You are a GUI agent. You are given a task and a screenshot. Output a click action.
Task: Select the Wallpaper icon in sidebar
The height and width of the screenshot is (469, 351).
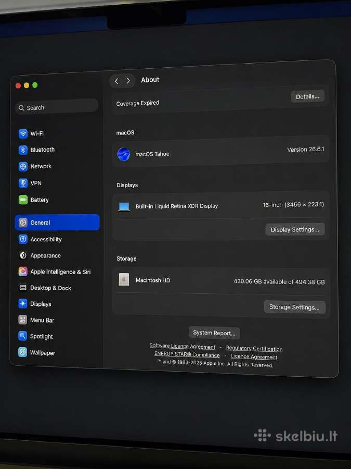coord(23,352)
